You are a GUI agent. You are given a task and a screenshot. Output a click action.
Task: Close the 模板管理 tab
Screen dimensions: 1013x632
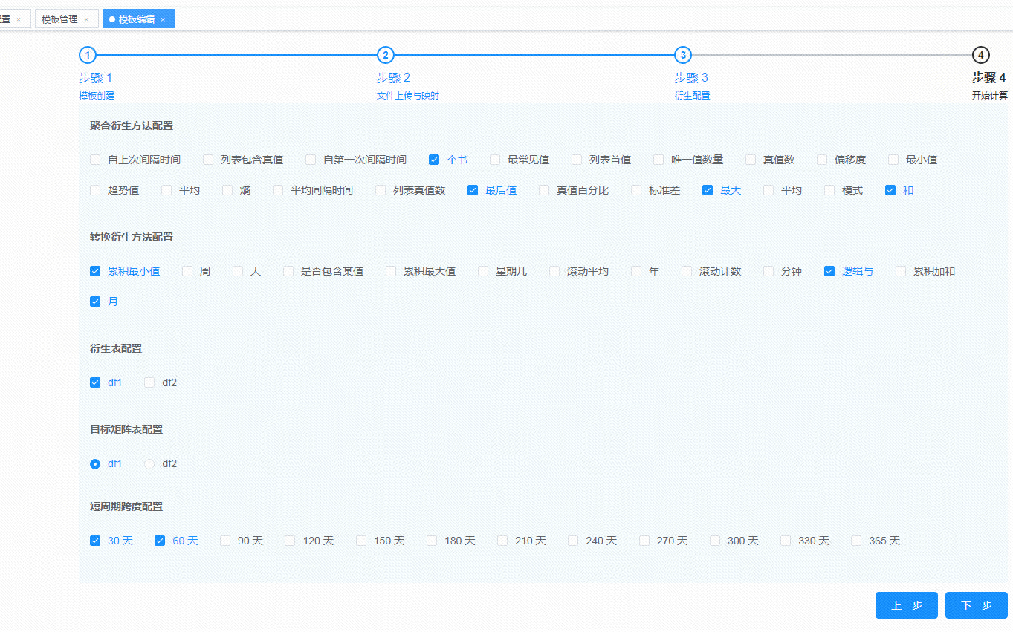86,19
